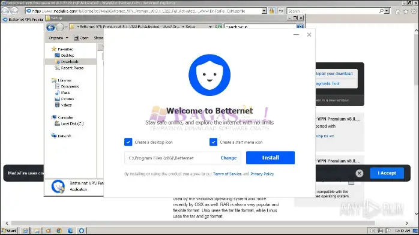Click the IE Tools gear icon
This screenshot has height=235, width=419.
click(414, 11)
